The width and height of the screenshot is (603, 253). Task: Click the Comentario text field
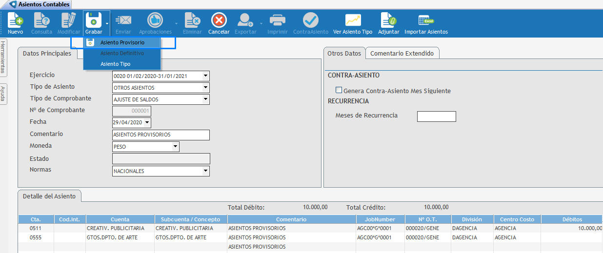click(161, 135)
